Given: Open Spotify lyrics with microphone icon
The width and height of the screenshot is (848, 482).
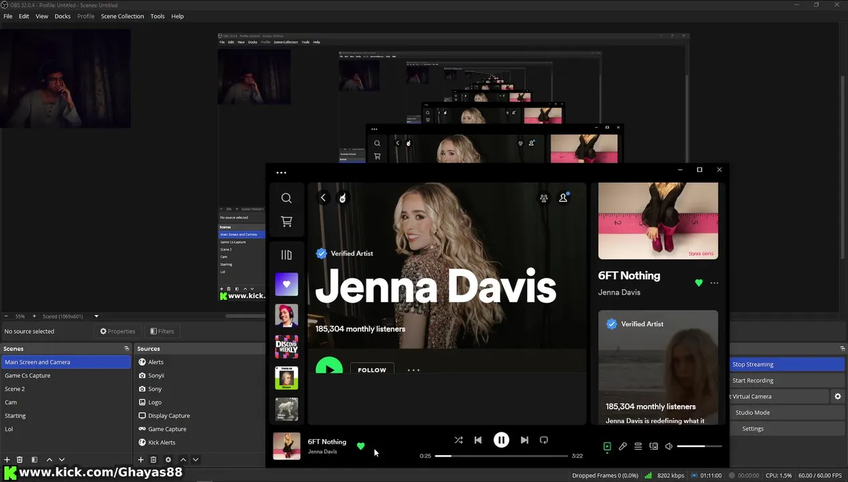Looking at the screenshot, I should click(622, 447).
